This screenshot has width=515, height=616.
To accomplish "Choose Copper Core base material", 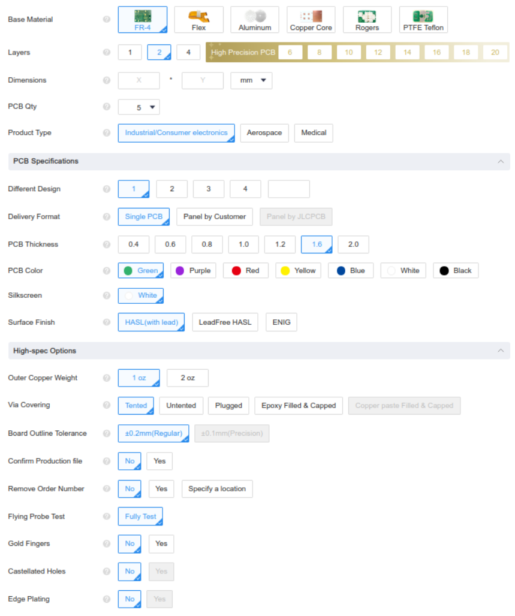I will point(311,20).
